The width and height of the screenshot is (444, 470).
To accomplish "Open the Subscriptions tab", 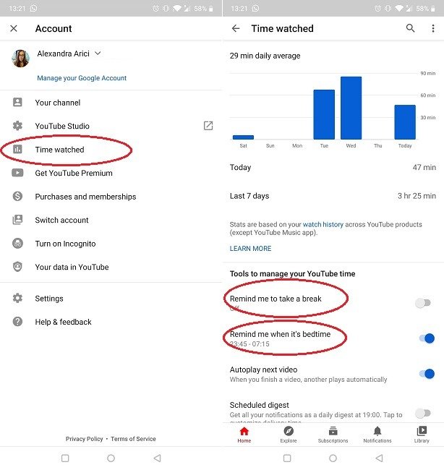I will point(333,435).
